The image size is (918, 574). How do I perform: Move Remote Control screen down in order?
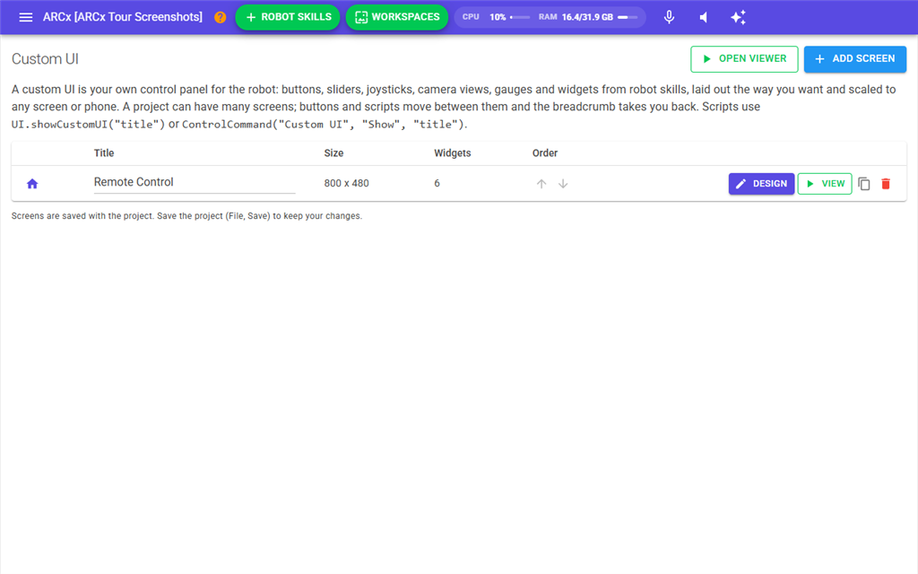coord(563,184)
